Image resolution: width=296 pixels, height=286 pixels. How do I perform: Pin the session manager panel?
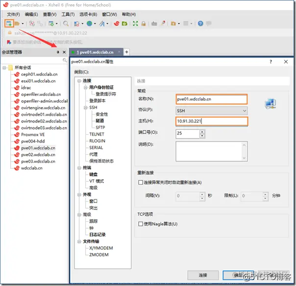point(58,52)
